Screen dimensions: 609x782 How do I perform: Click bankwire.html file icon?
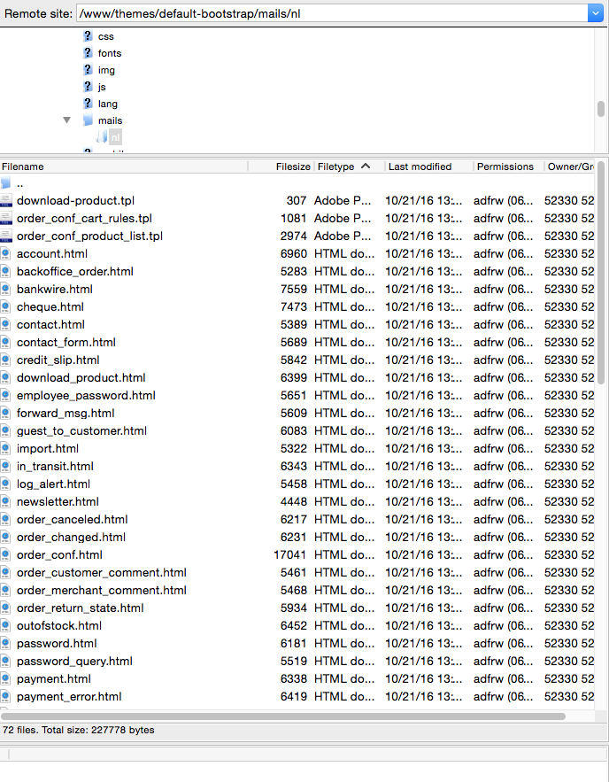[5, 290]
